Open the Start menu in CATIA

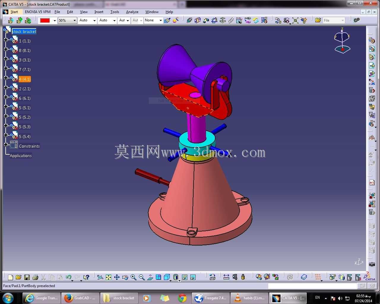click(x=14, y=12)
